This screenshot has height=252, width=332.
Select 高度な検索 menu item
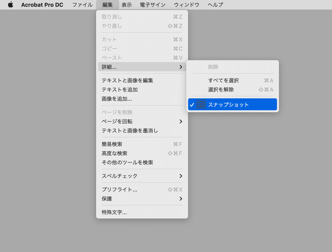click(142, 153)
